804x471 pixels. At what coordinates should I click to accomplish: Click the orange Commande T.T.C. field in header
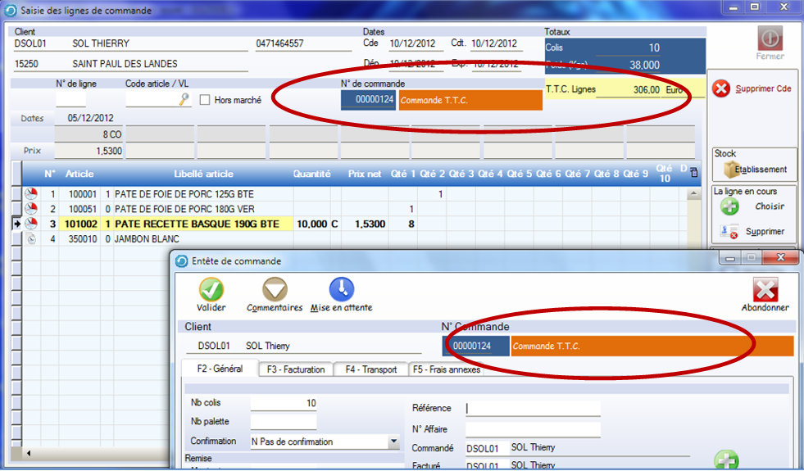[x=652, y=346]
